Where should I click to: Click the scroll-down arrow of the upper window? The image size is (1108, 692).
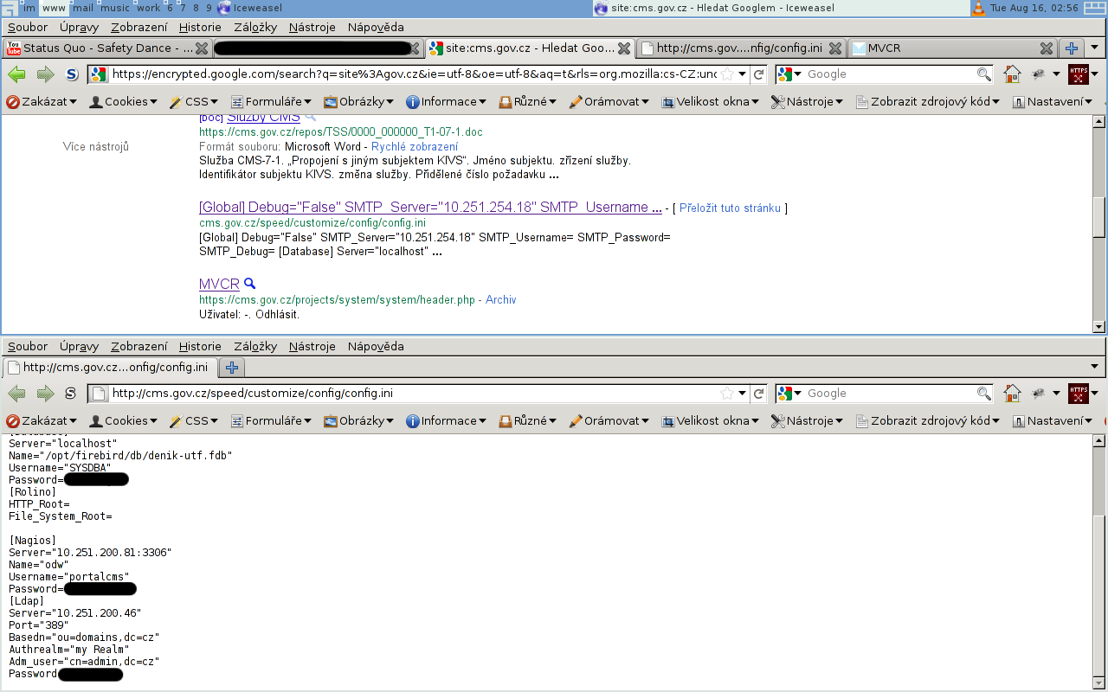(x=1100, y=327)
